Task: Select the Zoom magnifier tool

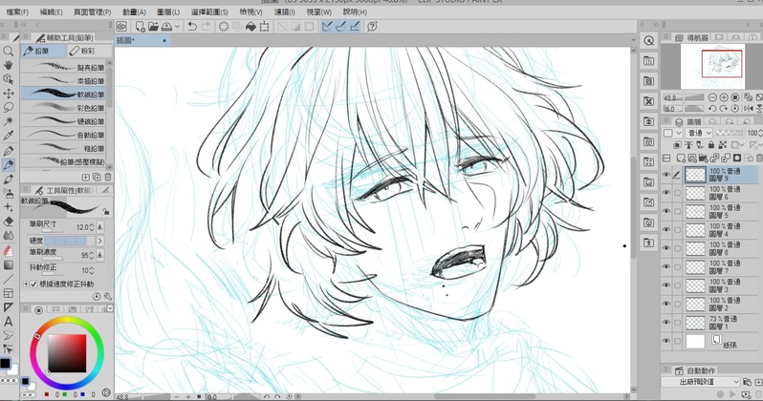Action: tap(8, 51)
